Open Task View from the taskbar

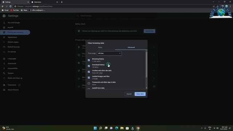tap(106, 128)
